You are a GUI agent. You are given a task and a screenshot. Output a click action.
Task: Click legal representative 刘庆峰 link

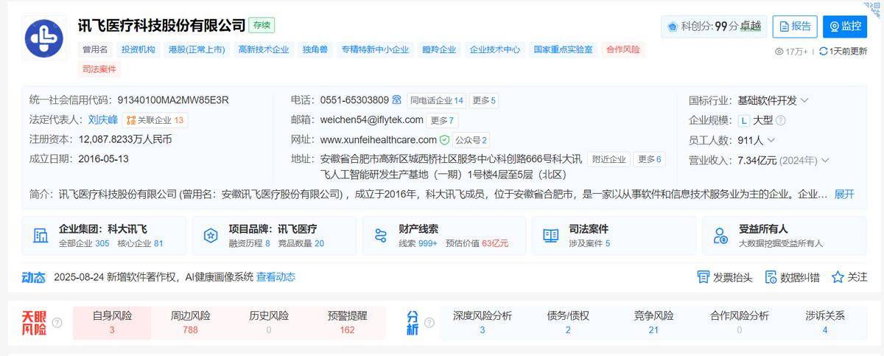pos(103,120)
